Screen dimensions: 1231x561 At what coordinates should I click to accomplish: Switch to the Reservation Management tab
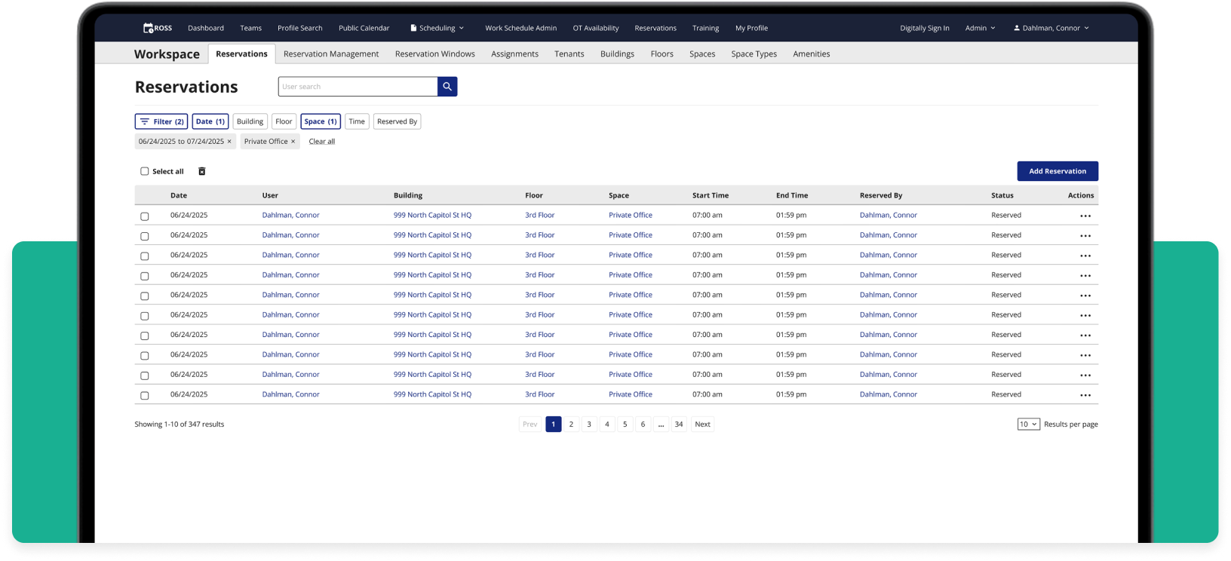coord(331,54)
